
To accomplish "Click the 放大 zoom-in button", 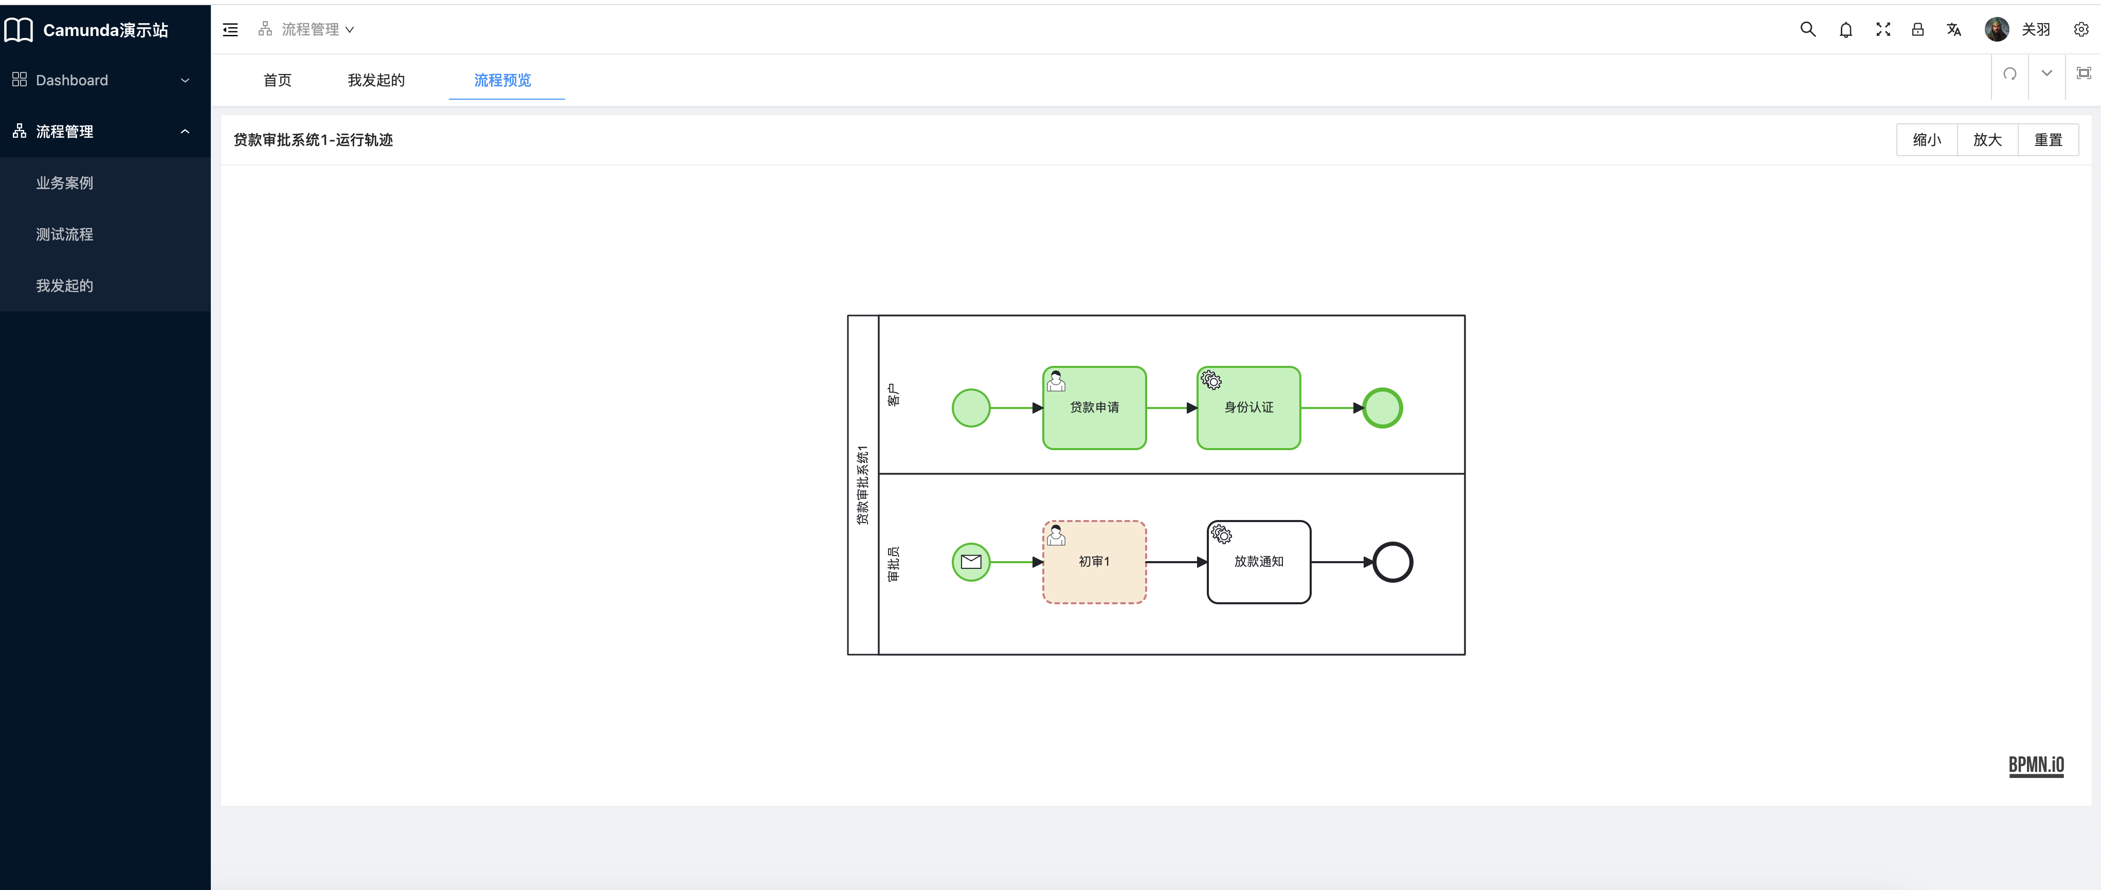I will (x=1987, y=139).
